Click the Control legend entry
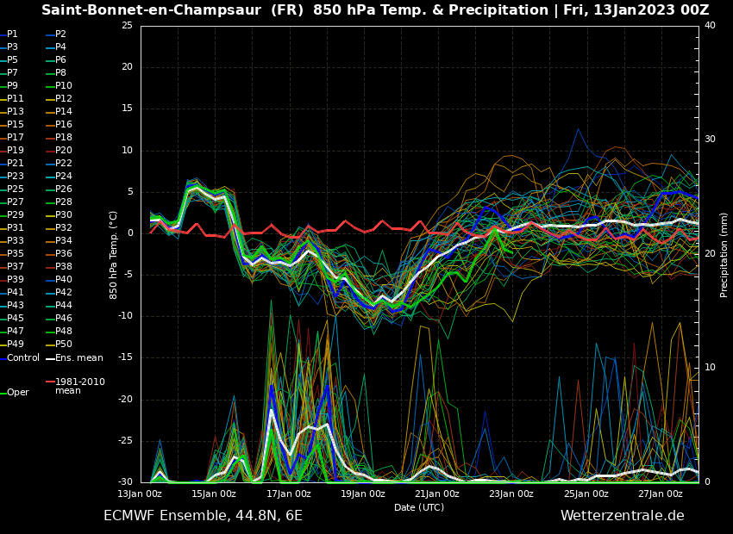 coord(23,357)
